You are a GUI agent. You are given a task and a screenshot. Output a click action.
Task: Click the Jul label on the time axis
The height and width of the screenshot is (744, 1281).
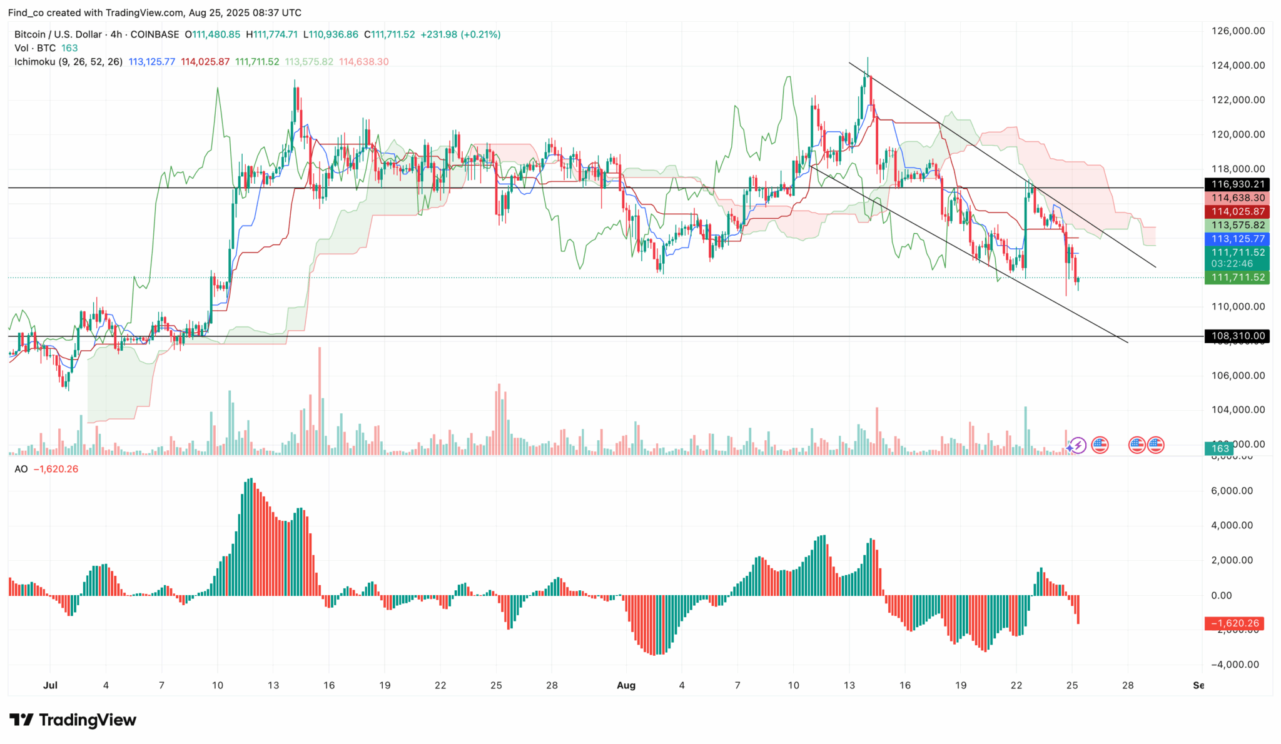[x=50, y=685]
